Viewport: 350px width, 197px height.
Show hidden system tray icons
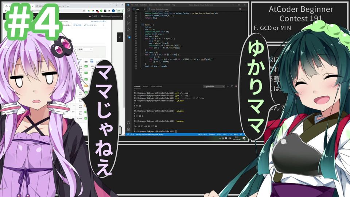click(x=220, y=138)
